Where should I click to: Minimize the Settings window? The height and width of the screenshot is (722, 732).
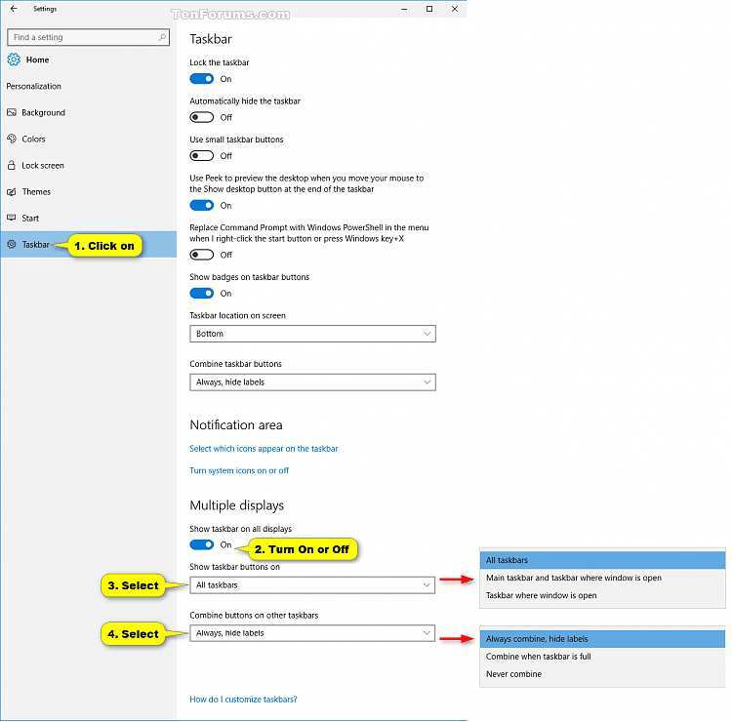click(x=404, y=9)
